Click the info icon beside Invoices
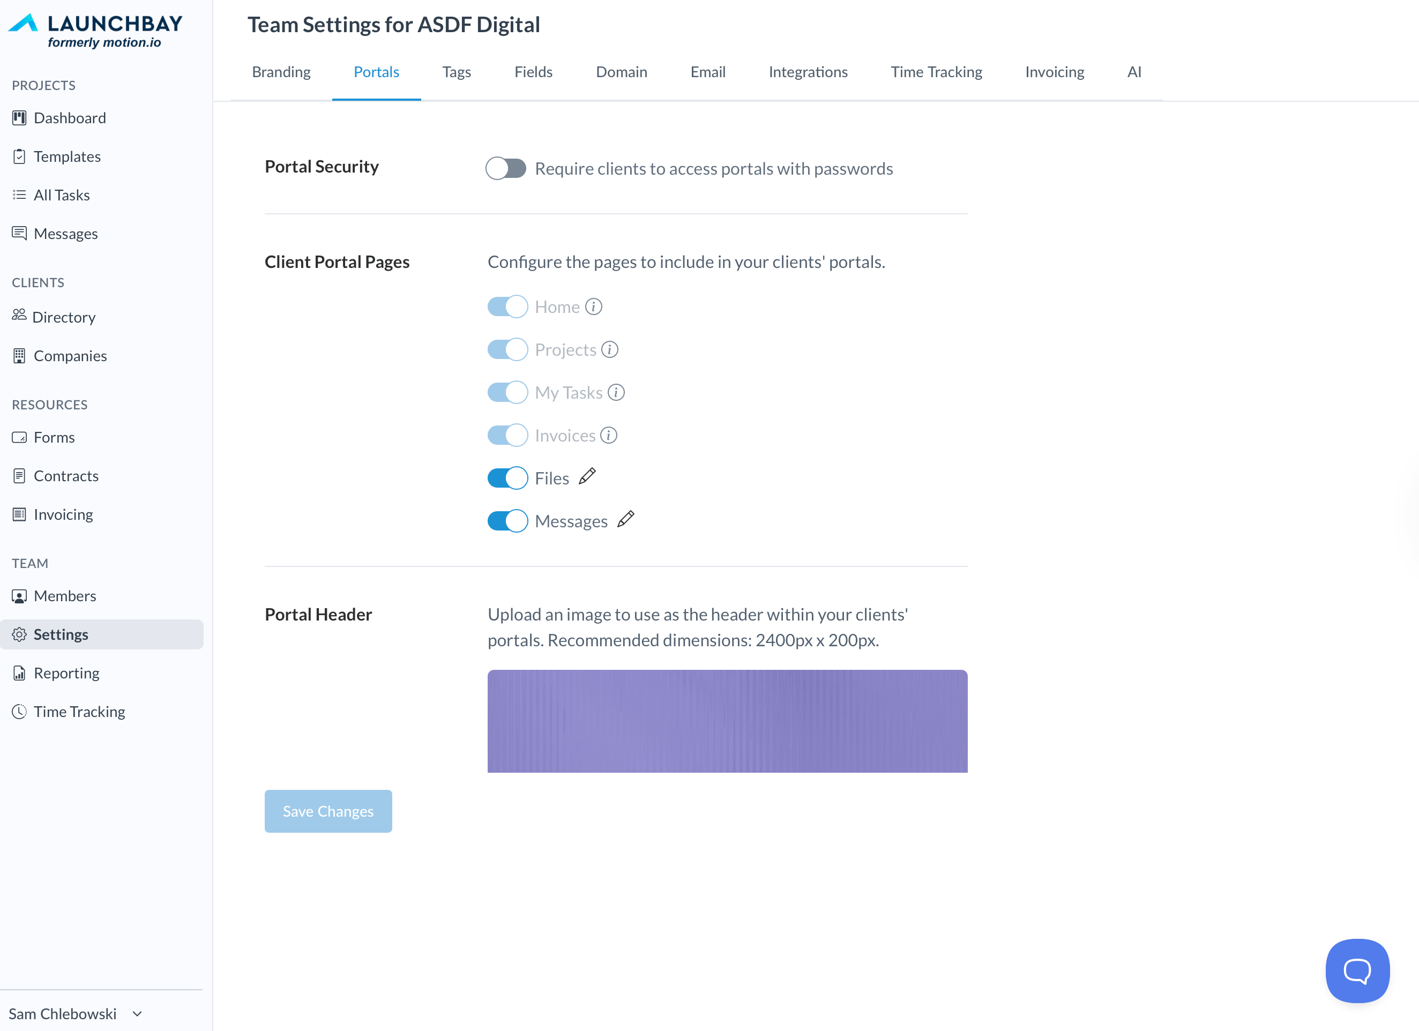1419x1031 pixels. tap(608, 435)
